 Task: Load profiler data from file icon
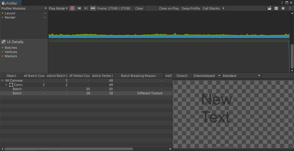pyautogui.click(x=270, y=8)
